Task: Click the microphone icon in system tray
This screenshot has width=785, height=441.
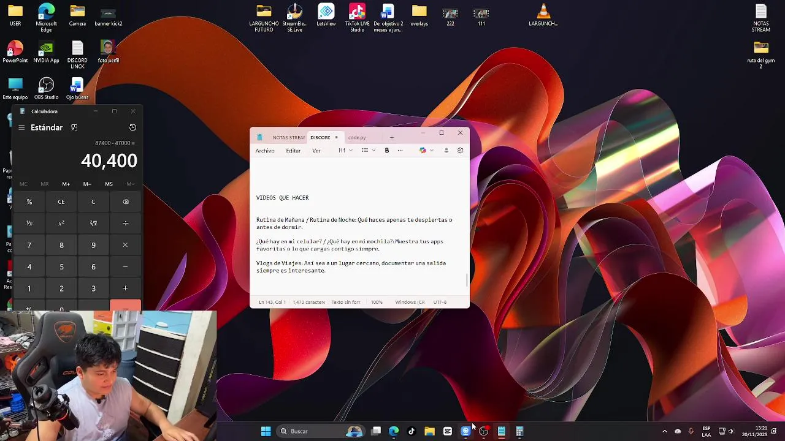Action: click(x=691, y=431)
